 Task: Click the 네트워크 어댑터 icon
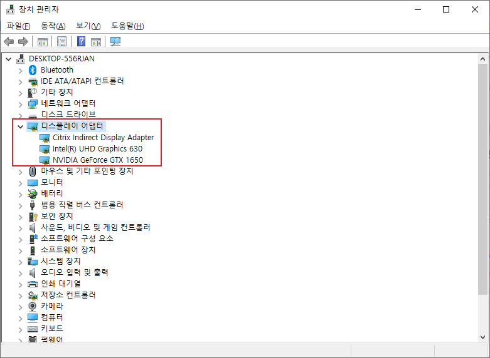click(x=33, y=103)
